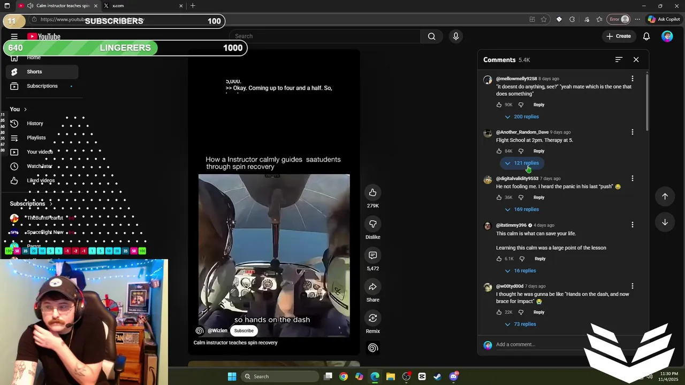The image size is (685, 385).
Task: Open options for @itstimmy396 comment
Action: (633, 225)
